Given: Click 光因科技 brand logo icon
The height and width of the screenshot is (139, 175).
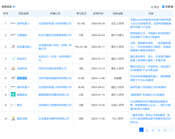Looking at the screenshot, I should (x=13, y=69).
